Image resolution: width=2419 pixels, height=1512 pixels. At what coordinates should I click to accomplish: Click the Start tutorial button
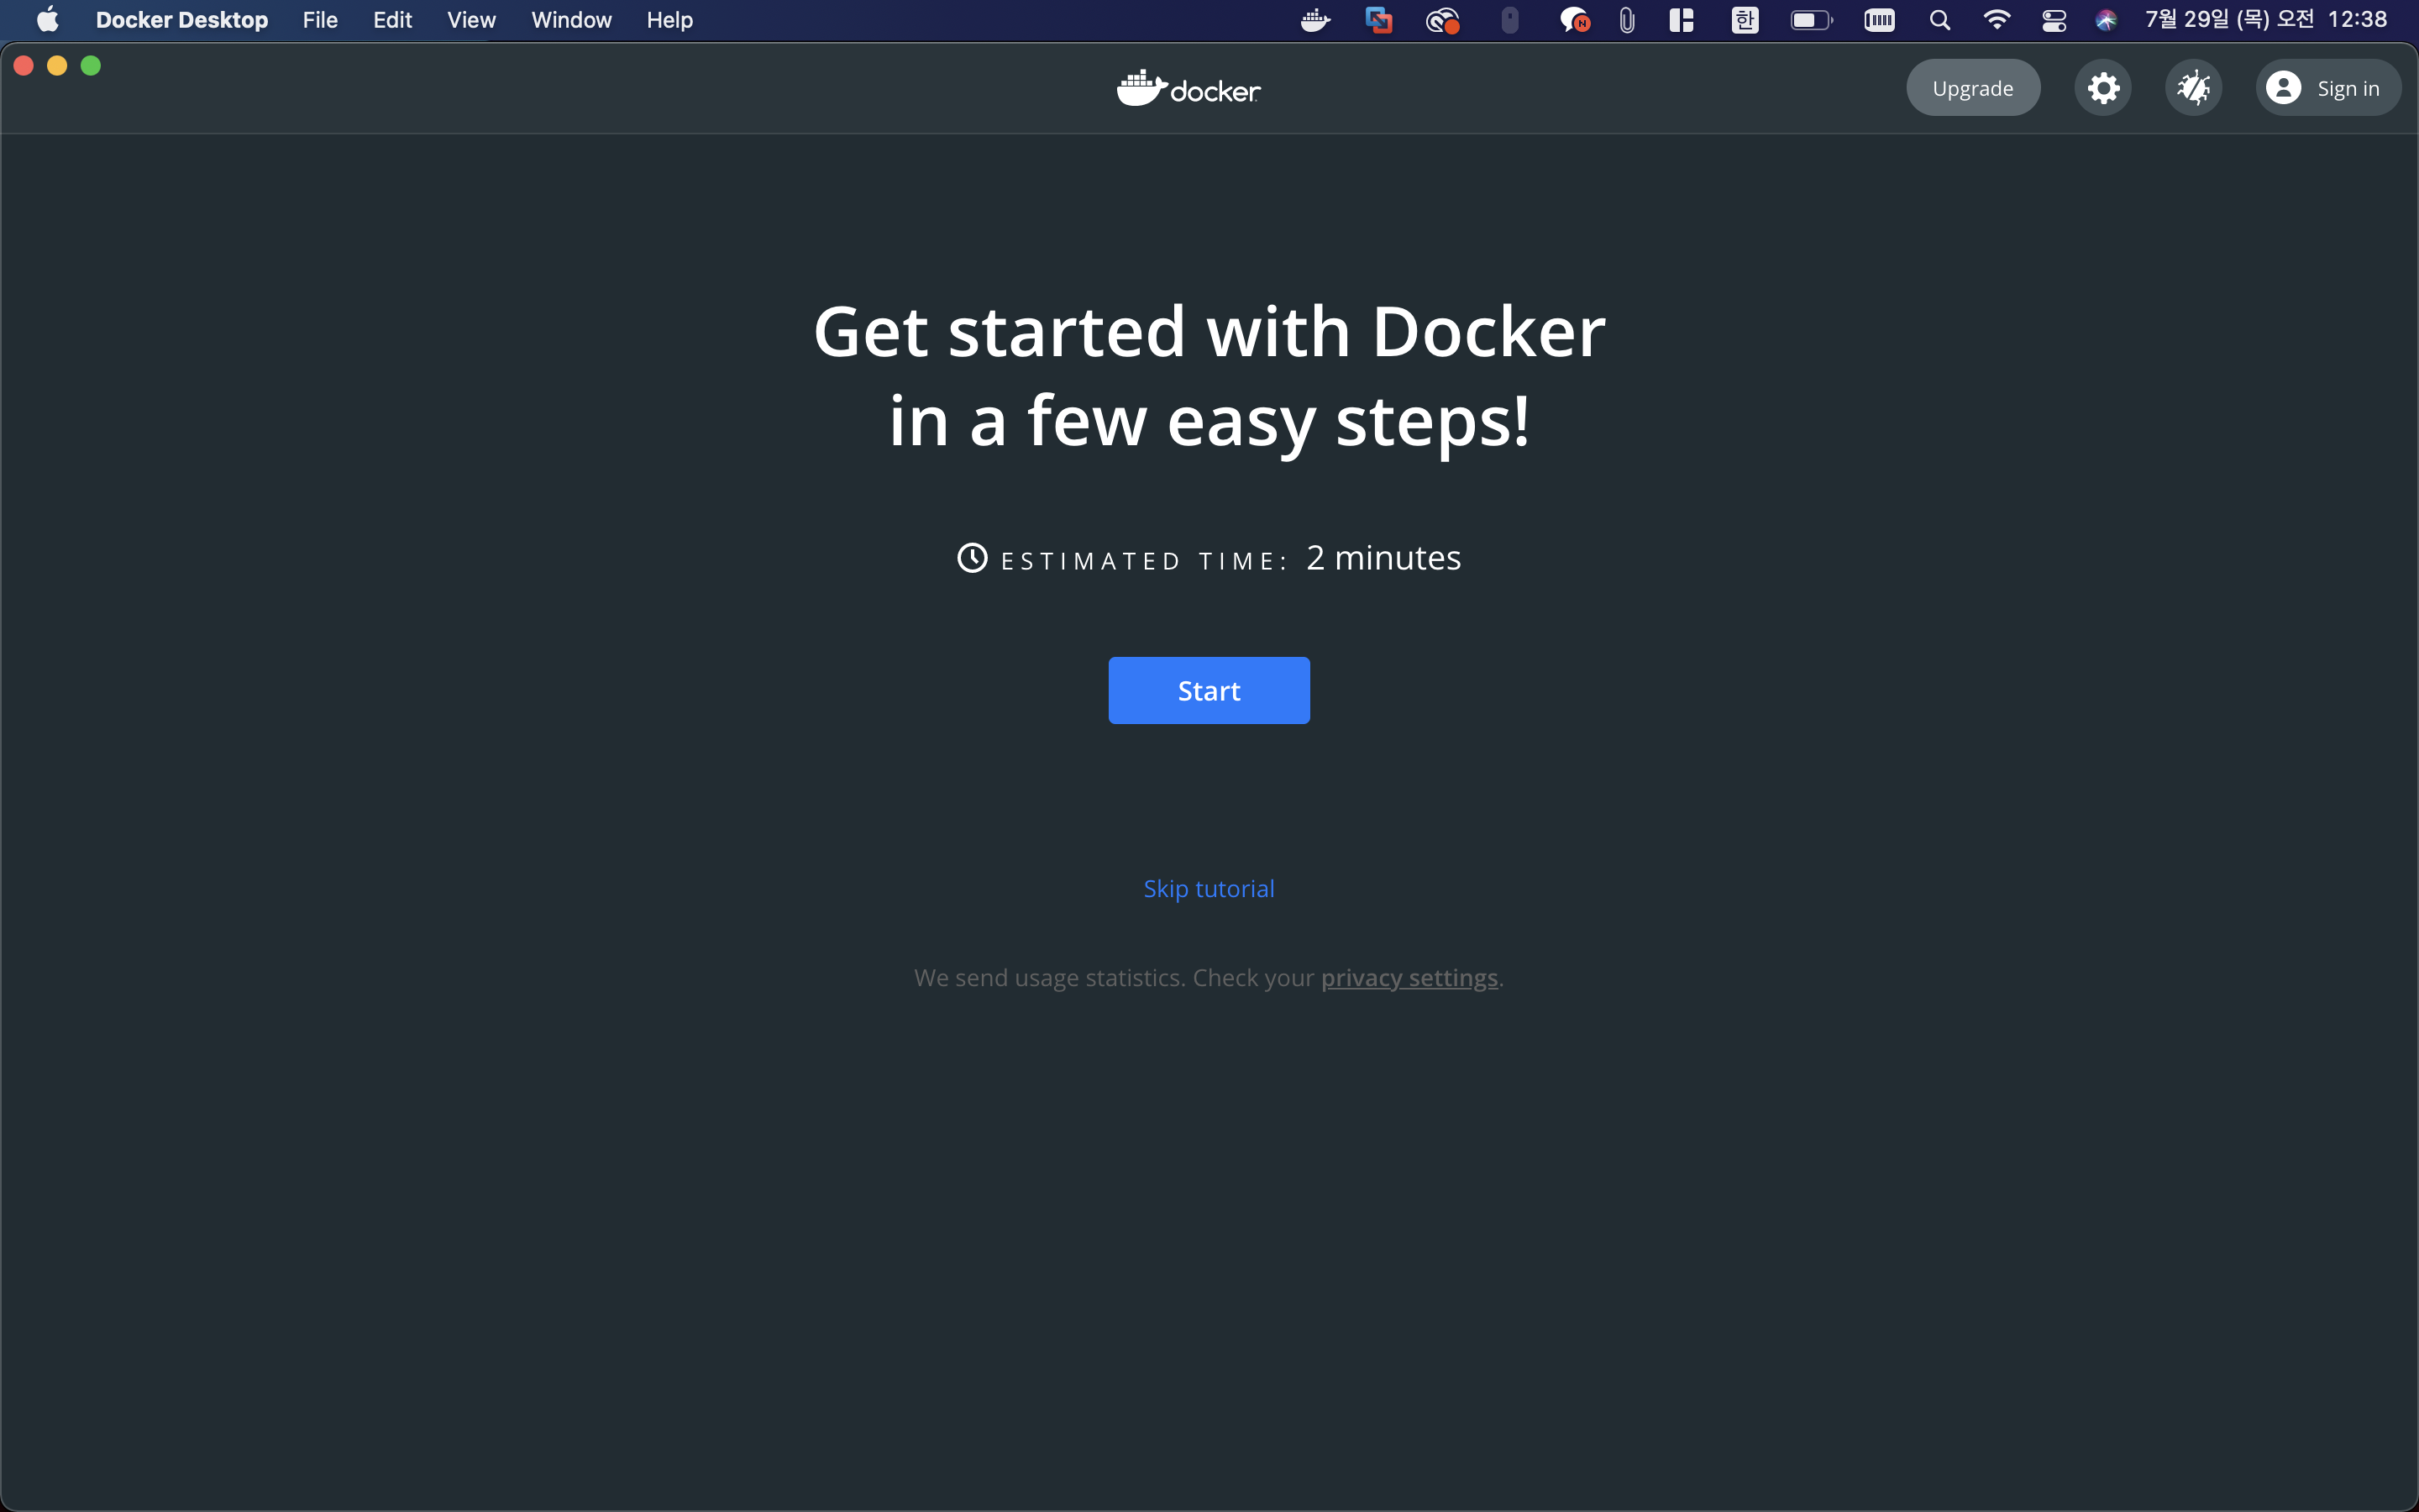coord(1209,690)
